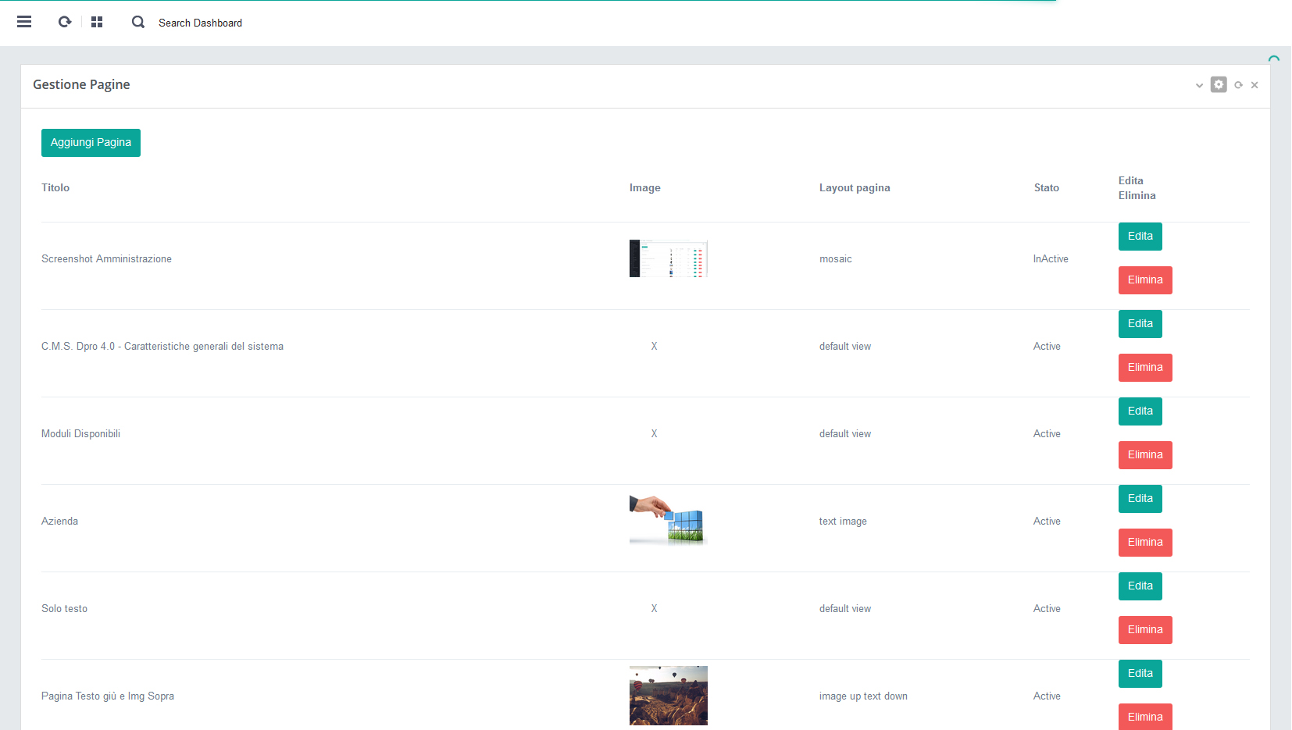Image resolution: width=1292 pixels, height=730 pixels.
Task: Click the refresh icon in top bar
Action: click(65, 22)
